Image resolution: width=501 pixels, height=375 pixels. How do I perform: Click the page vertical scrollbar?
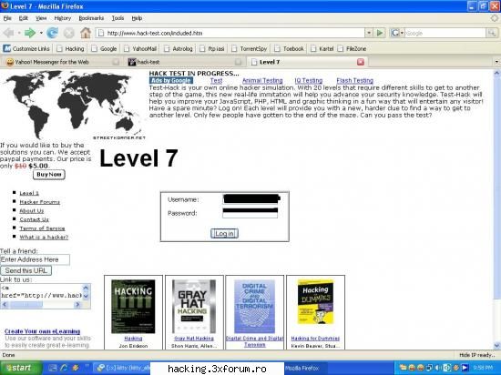click(x=496, y=209)
